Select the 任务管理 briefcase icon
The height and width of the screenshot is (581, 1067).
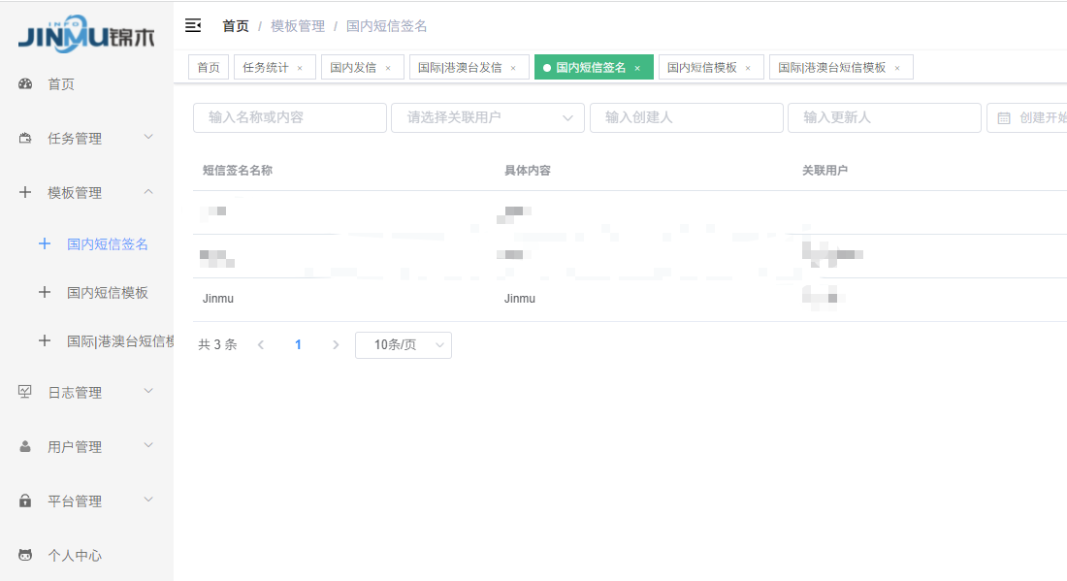25,138
